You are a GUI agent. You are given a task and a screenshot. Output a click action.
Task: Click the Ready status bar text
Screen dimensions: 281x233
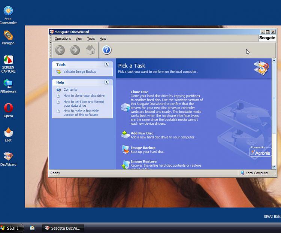pos(55,173)
